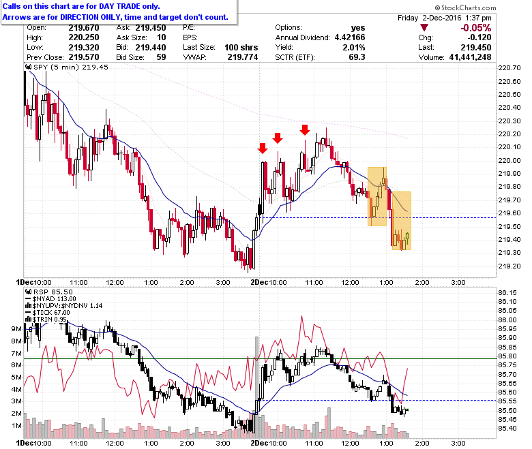Viewport: 532px width, 449px height.
Task: Click the candlestick icon beside RSP 85.50
Action: pos(29,292)
